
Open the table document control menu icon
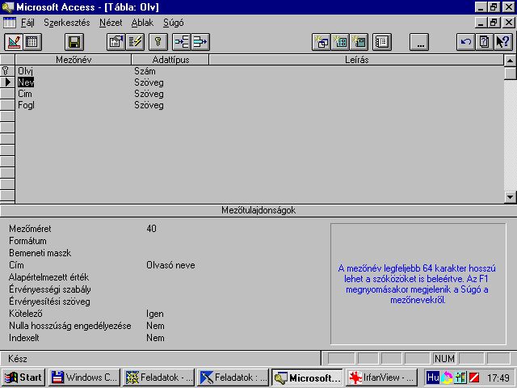(x=9, y=23)
